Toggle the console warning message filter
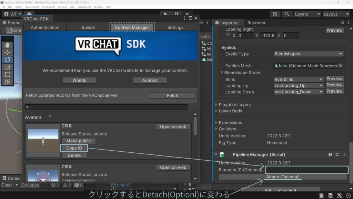The image size is (353, 199). coord(67,185)
